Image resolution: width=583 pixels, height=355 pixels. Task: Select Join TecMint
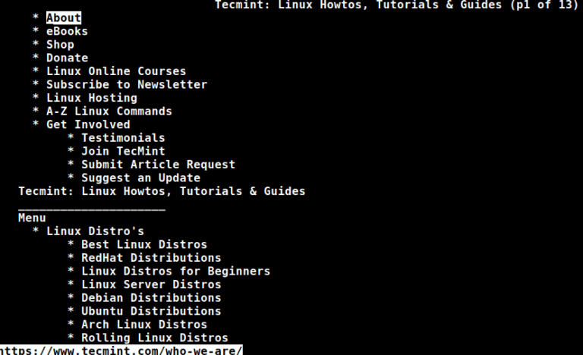click(123, 151)
